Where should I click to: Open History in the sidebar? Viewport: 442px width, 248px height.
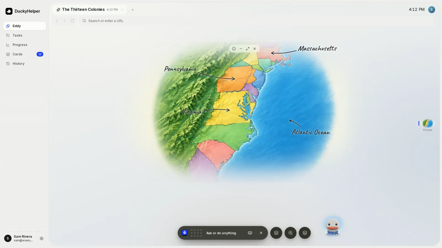point(25,63)
